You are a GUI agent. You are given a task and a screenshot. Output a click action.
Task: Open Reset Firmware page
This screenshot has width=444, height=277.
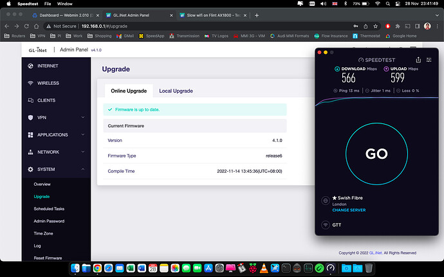tap(48, 258)
